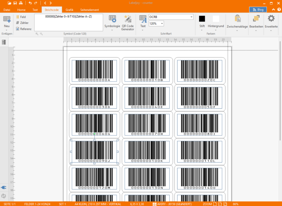Open the Labeljoy Blog button
The height and width of the screenshot is (206, 282).
(x=258, y=9)
